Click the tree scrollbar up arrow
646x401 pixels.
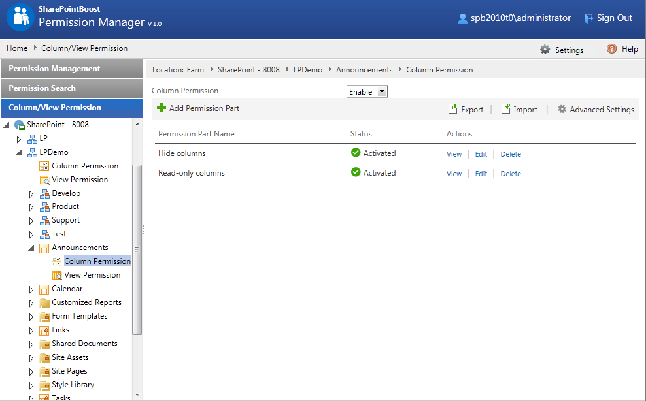point(137,124)
